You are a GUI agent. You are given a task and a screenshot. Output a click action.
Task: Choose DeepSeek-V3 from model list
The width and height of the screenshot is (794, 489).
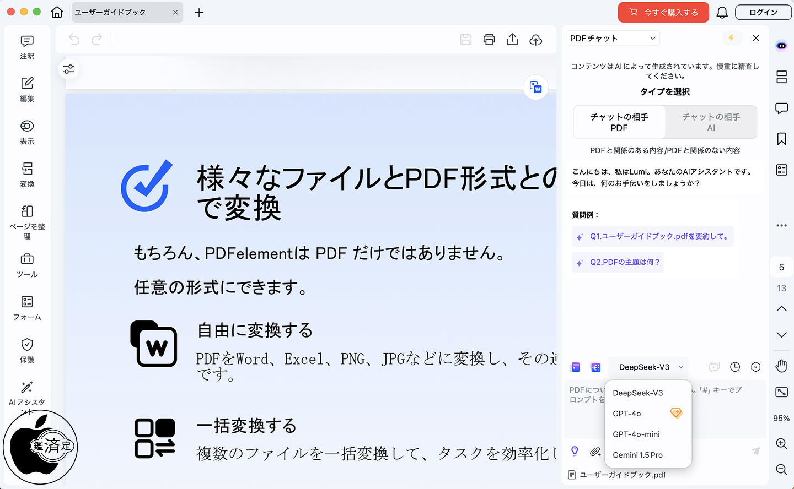click(x=648, y=393)
